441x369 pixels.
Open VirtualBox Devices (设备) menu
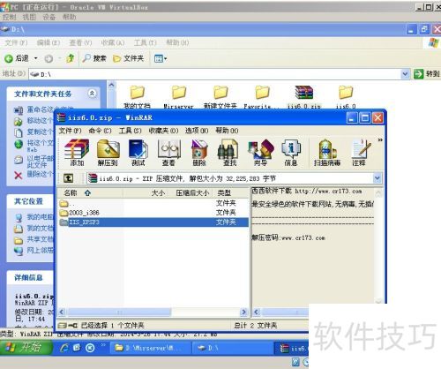pyautogui.click(x=49, y=17)
